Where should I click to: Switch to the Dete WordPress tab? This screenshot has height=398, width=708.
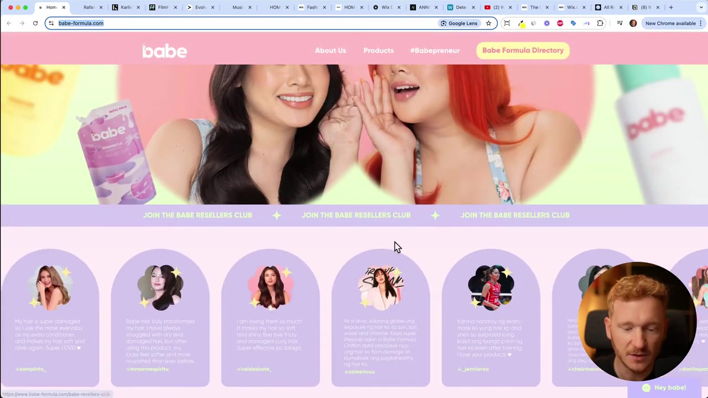coord(460,7)
